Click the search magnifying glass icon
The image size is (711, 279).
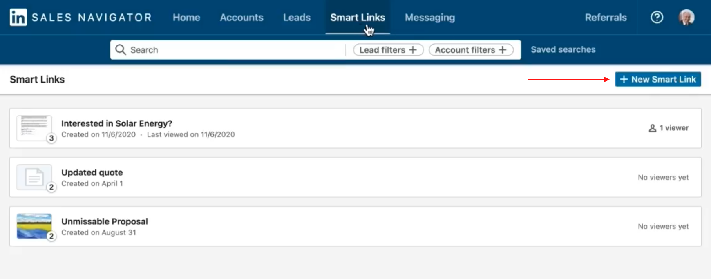point(121,50)
